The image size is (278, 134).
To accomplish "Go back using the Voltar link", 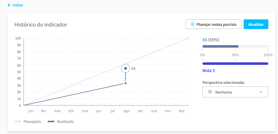I will tap(15, 5).
